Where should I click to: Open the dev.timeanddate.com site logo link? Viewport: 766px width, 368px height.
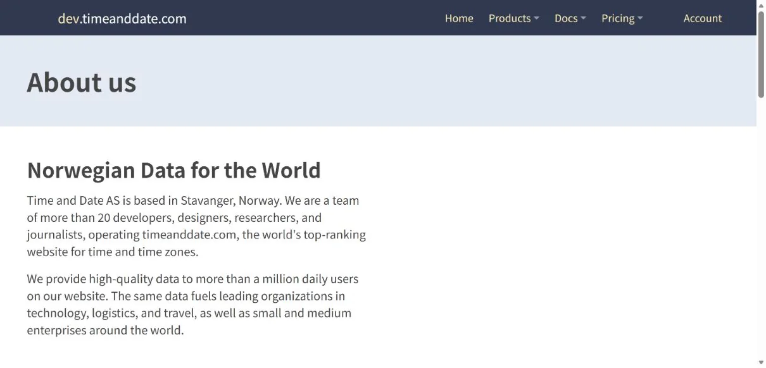point(122,18)
